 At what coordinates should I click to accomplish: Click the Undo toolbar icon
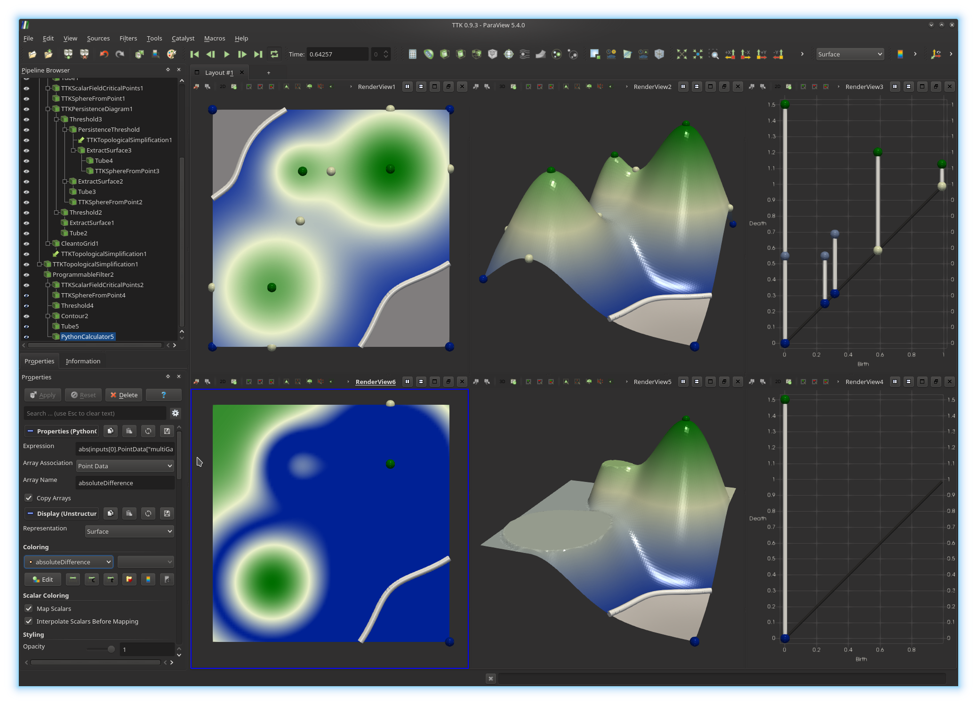(x=104, y=54)
